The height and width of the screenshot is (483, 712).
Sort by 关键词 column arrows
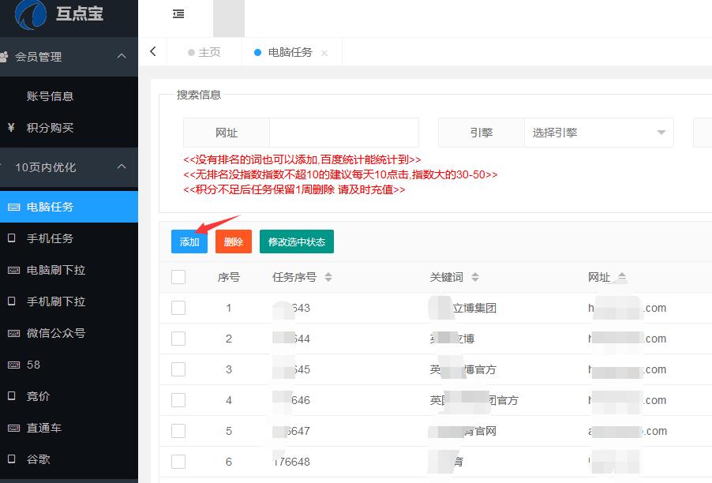coord(475,277)
